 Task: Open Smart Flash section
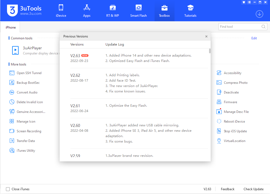pos(138,11)
